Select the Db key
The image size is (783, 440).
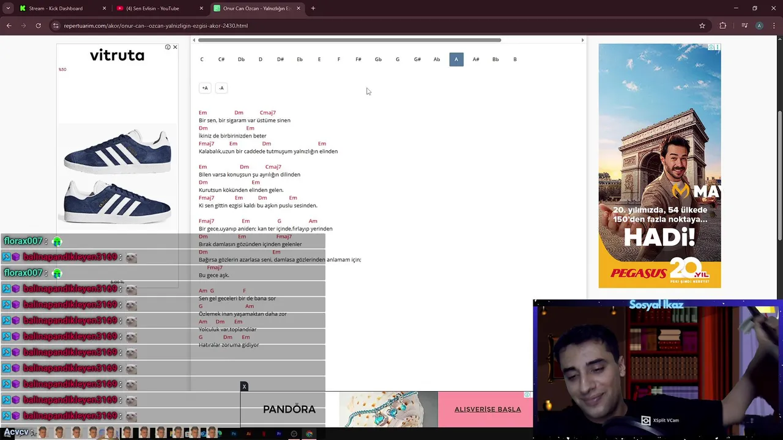click(x=241, y=59)
